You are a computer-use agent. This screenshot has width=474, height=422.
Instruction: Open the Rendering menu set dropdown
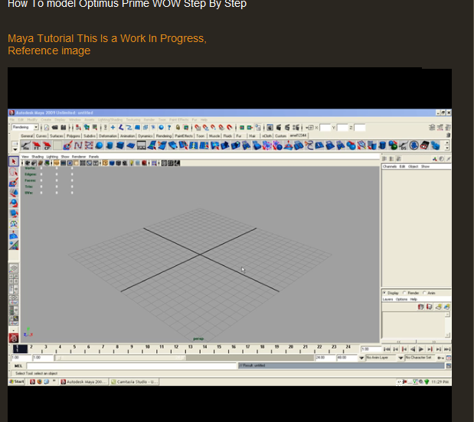click(x=25, y=127)
